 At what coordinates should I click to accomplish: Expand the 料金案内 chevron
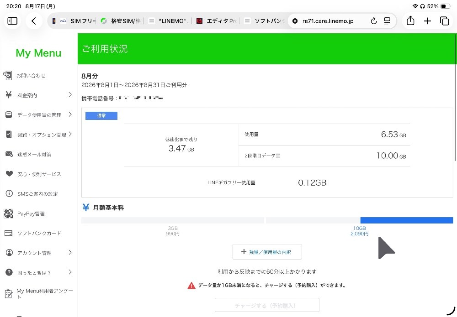tap(70, 94)
